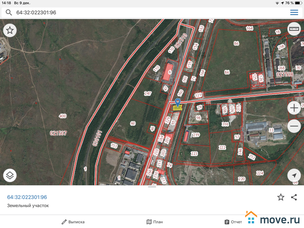The image size is (304, 228).
Task: Click cadastral number link 64:32:022301:96
Action: 27,197
